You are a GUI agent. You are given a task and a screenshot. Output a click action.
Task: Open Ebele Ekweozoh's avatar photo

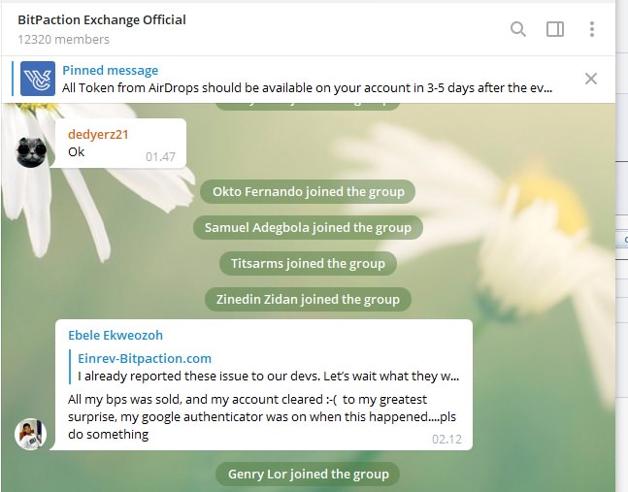pyautogui.click(x=31, y=434)
